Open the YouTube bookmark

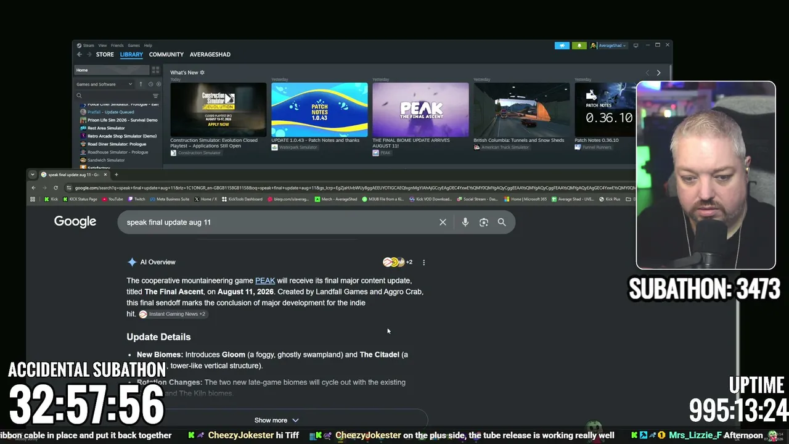coord(112,199)
